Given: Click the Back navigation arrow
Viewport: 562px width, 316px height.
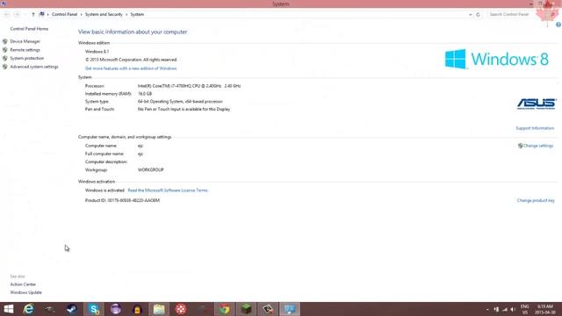Looking at the screenshot, I should coord(7,14).
